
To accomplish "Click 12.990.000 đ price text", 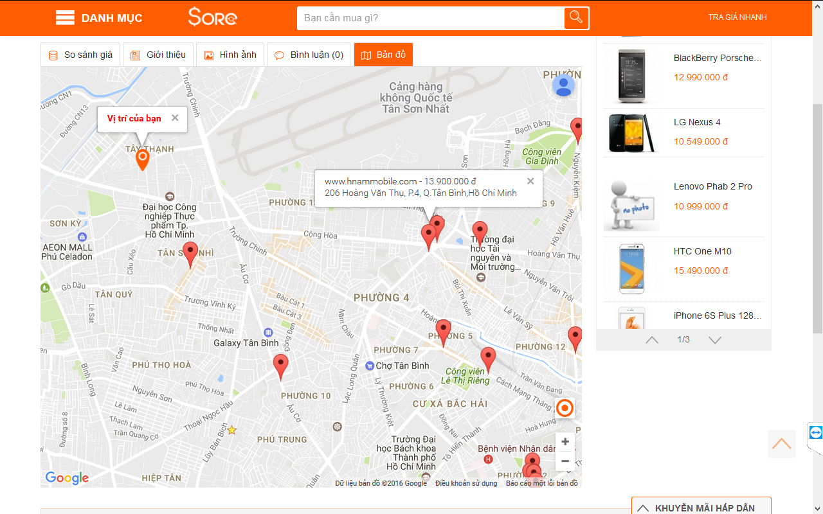I will coord(701,77).
